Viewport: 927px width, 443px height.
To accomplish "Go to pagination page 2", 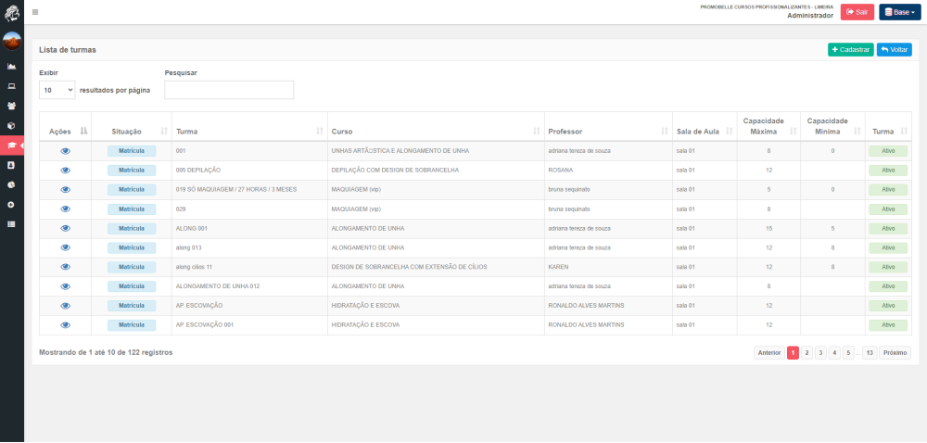I will click(x=807, y=352).
